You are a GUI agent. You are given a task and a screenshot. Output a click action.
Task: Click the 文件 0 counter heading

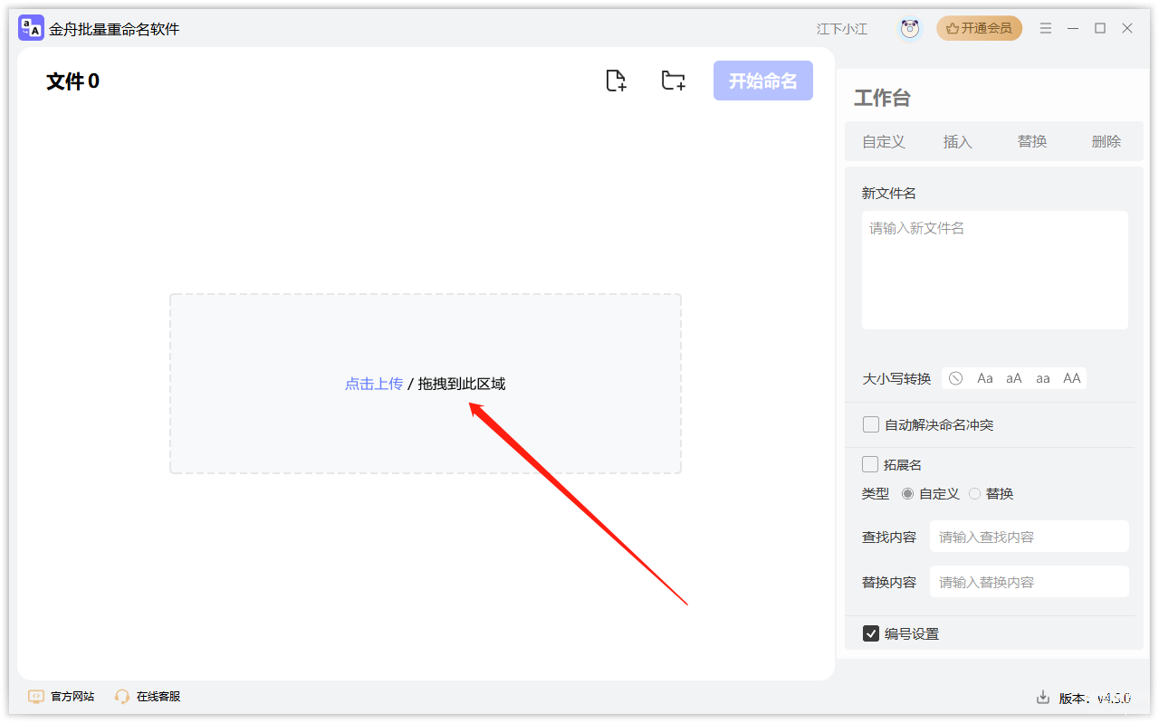point(73,81)
